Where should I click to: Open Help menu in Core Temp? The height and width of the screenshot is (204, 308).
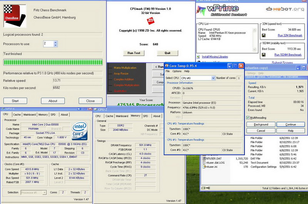click(x=187, y=71)
